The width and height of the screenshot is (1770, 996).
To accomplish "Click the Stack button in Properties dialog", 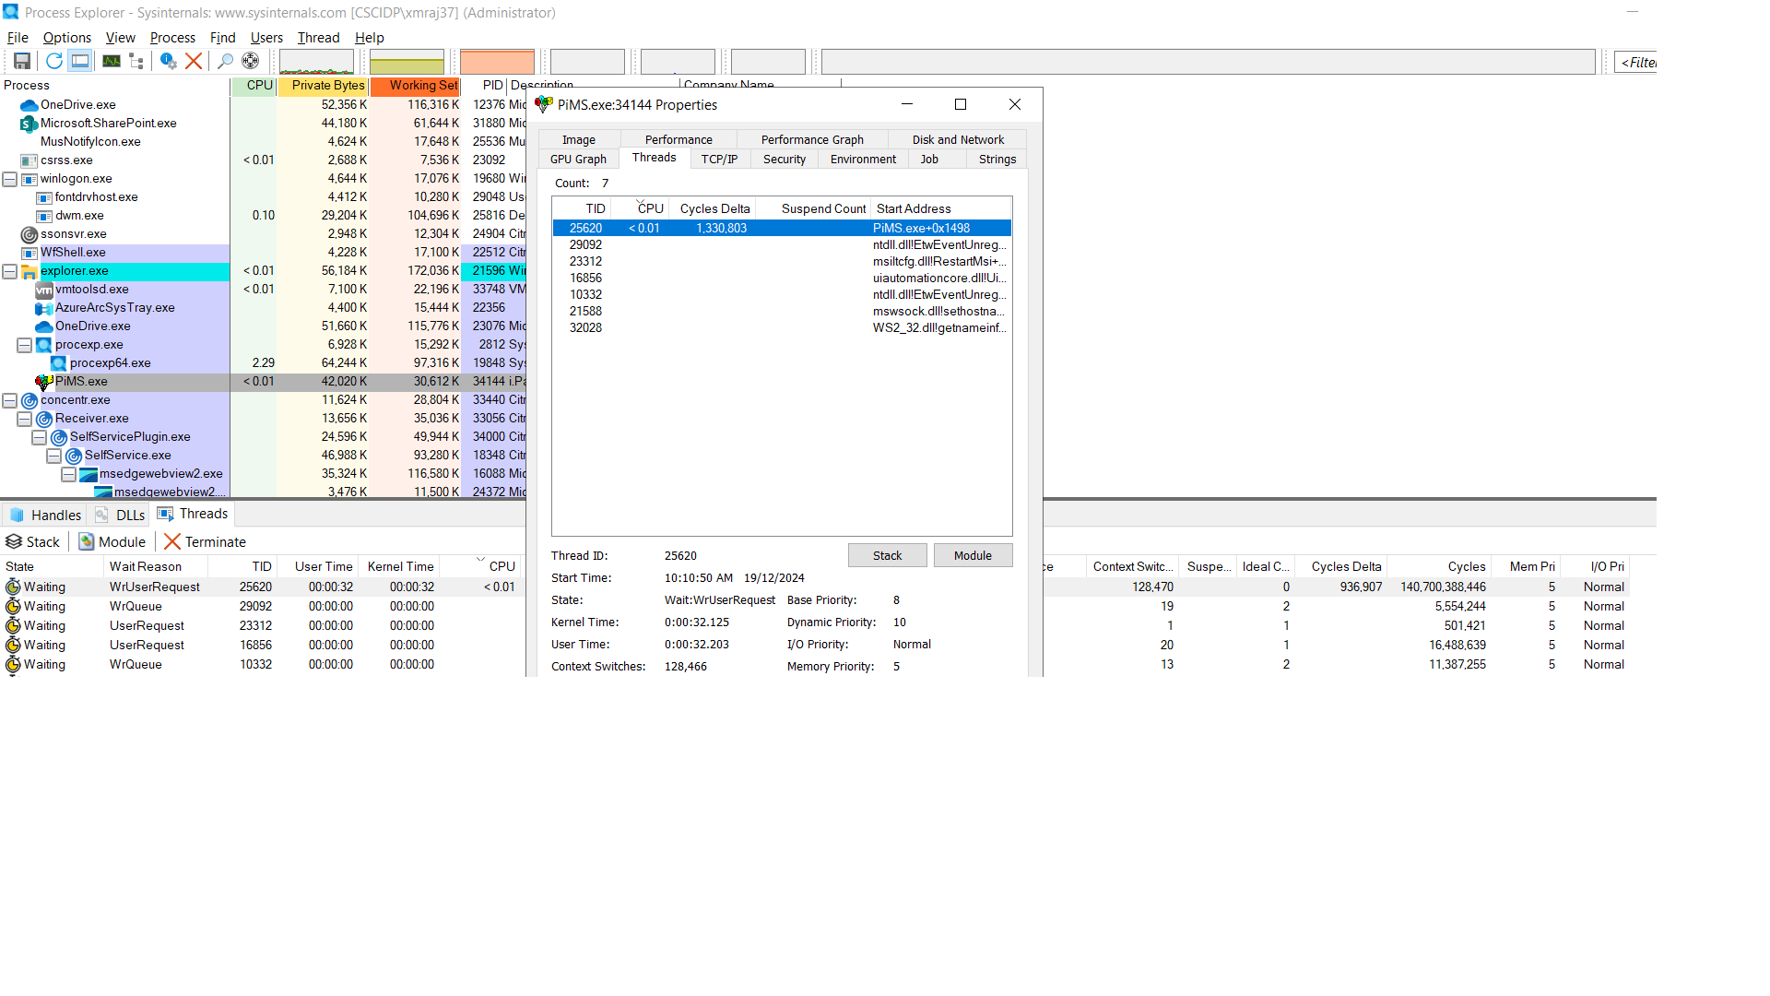I will point(887,555).
